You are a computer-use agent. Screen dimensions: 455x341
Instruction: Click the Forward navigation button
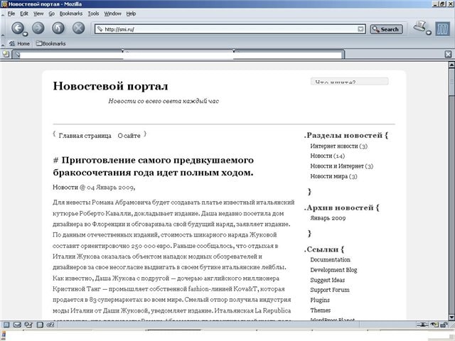click(x=38, y=28)
